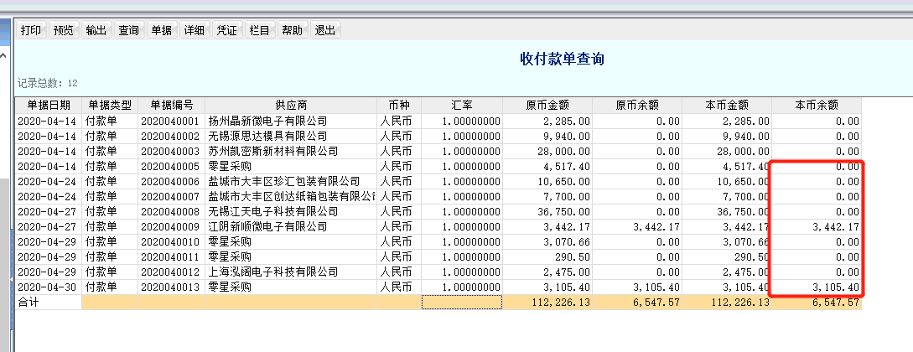913x352 pixels.
Task: Open 帮助 help
Action: [x=292, y=30]
